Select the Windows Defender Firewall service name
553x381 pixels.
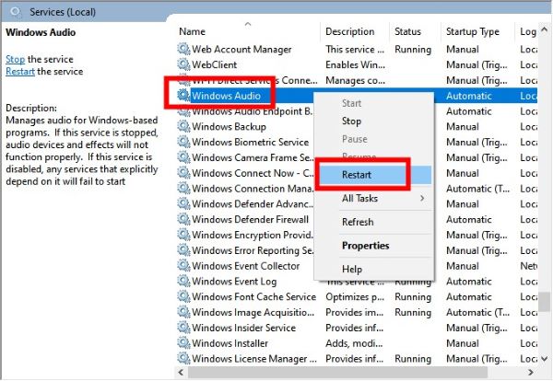click(250, 220)
